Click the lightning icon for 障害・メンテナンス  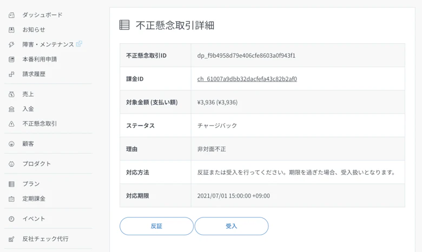[x=11, y=45]
